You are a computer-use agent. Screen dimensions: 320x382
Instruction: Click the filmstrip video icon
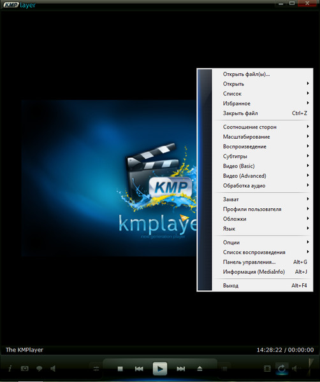point(267,369)
